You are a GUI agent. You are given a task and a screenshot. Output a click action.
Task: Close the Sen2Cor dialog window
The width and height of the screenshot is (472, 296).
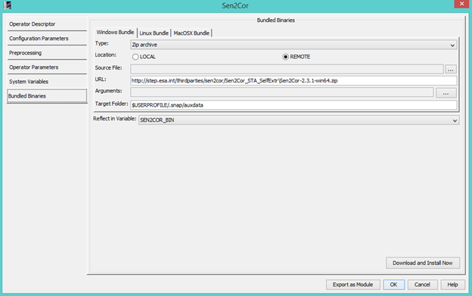click(x=461, y=4)
